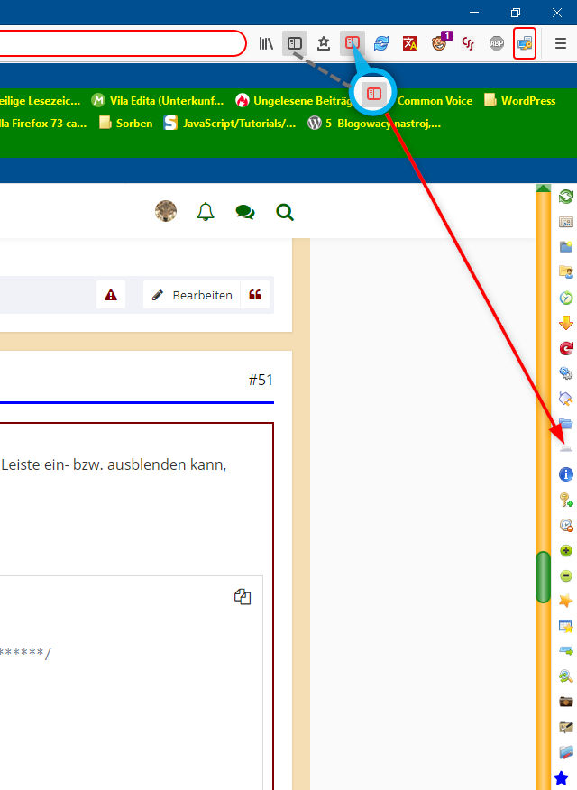
Task: Open notifications bell icon
Action: [x=206, y=212]
